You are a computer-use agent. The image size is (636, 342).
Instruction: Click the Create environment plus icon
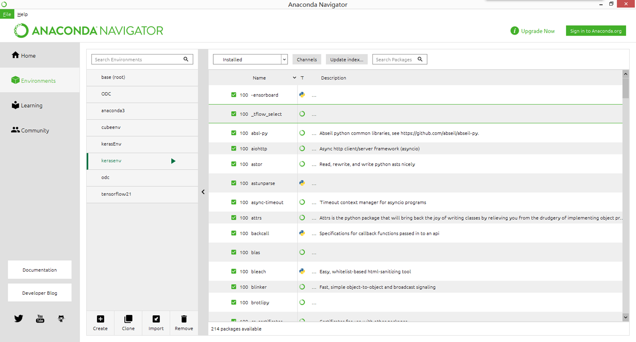click(100, 319)
